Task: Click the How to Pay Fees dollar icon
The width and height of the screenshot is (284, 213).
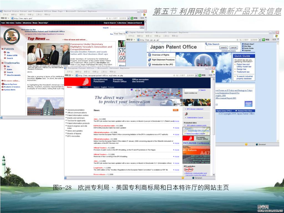Action: 3,84
